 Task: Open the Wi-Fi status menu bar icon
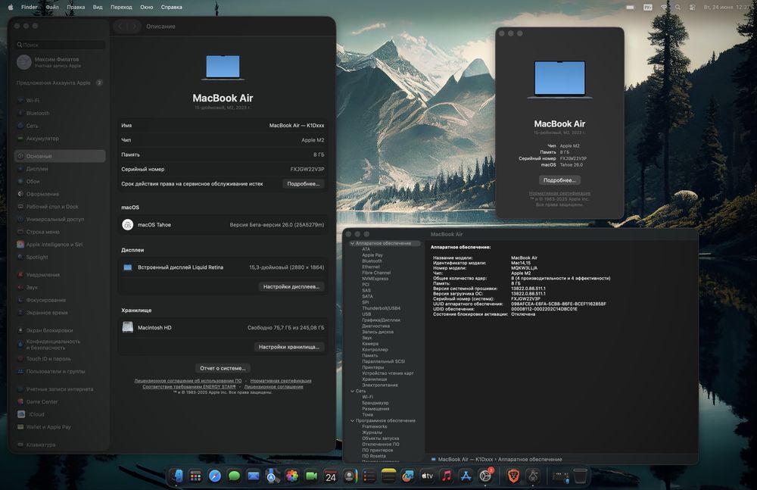665,8
